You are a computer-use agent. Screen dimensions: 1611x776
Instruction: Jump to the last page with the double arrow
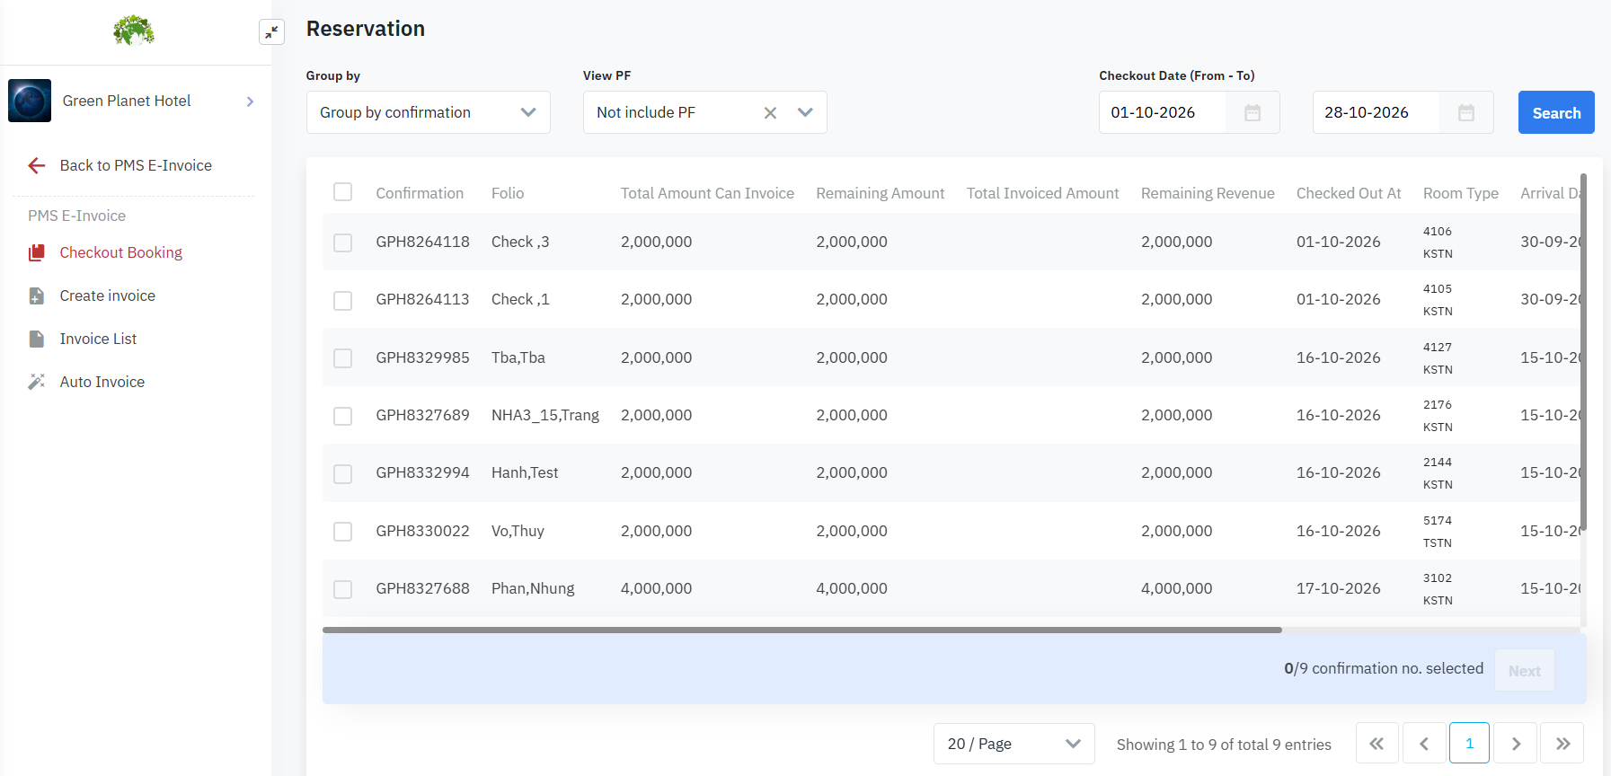pos(1562,744)
